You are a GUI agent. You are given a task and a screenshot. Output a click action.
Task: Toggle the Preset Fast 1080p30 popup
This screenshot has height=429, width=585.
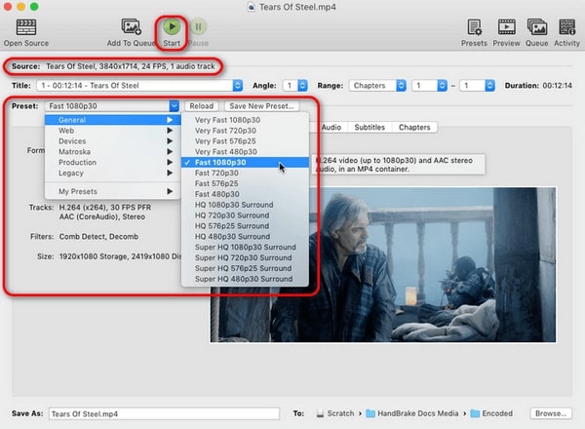click(112, 106)
